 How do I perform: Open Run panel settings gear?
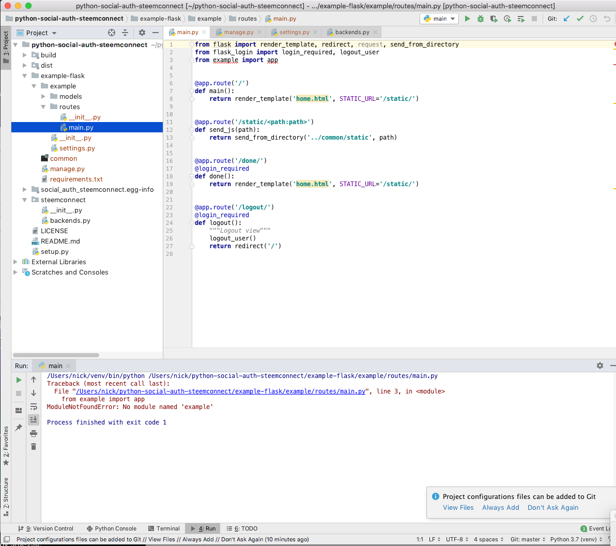click(599, 366)
